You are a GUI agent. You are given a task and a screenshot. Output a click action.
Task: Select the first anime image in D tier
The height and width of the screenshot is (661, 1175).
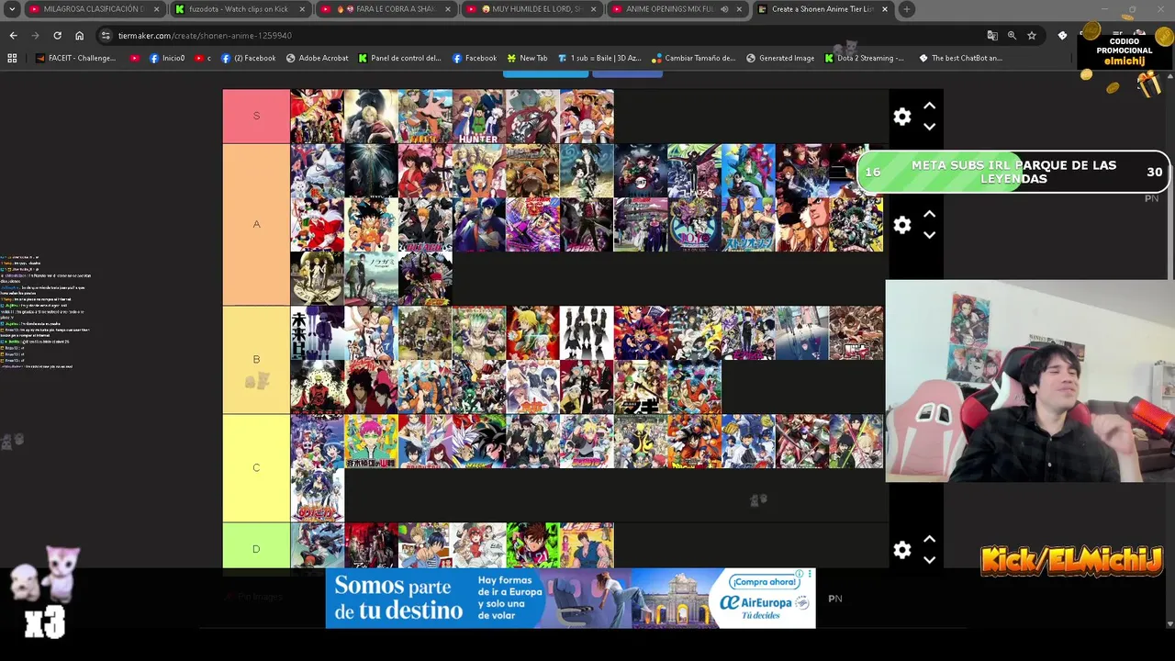[317, 546]
